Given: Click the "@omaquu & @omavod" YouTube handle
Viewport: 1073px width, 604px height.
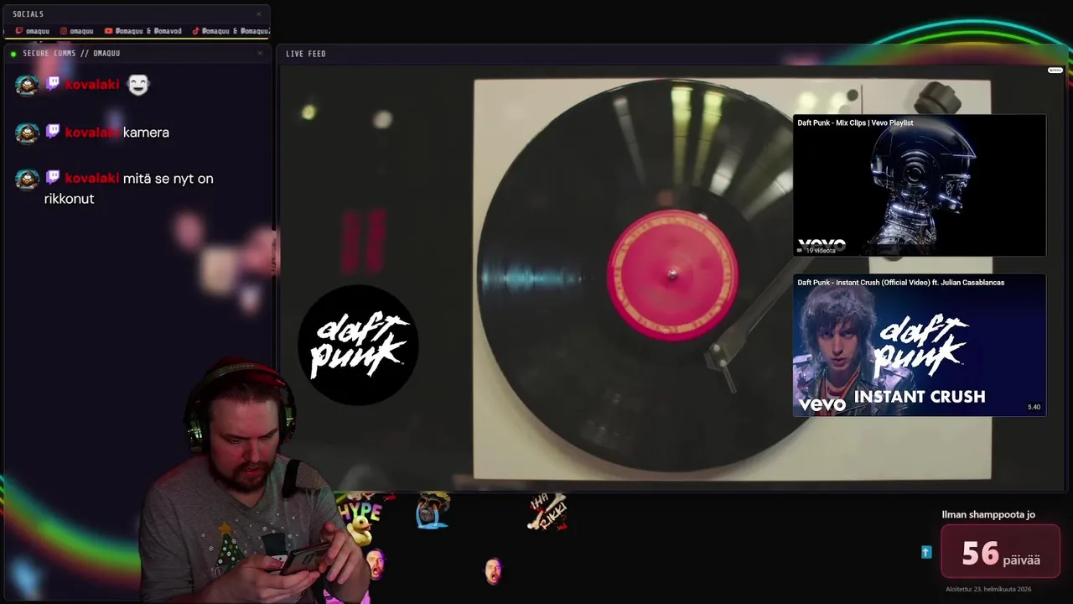Looking at the screenshot, I should click(x=148, y=31).
